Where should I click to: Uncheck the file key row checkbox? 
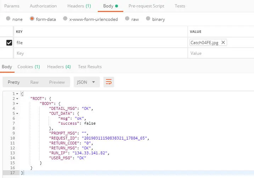click(9, 43)
